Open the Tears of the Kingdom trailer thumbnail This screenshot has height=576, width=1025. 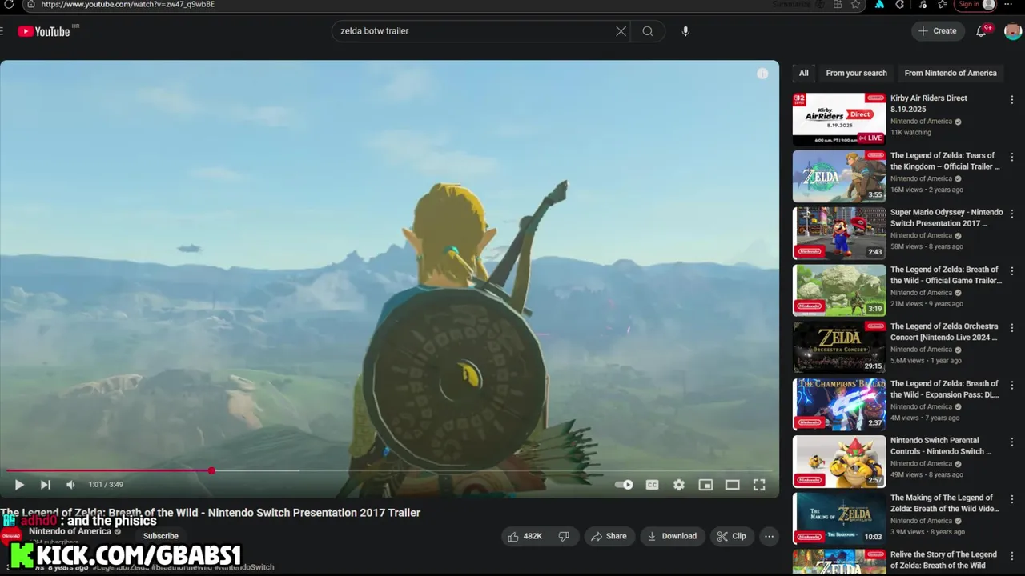(x=839, y=176)
